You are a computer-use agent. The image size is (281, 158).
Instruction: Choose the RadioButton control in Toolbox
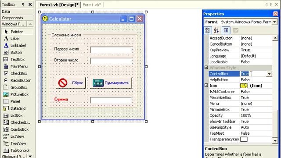point(17,80)
